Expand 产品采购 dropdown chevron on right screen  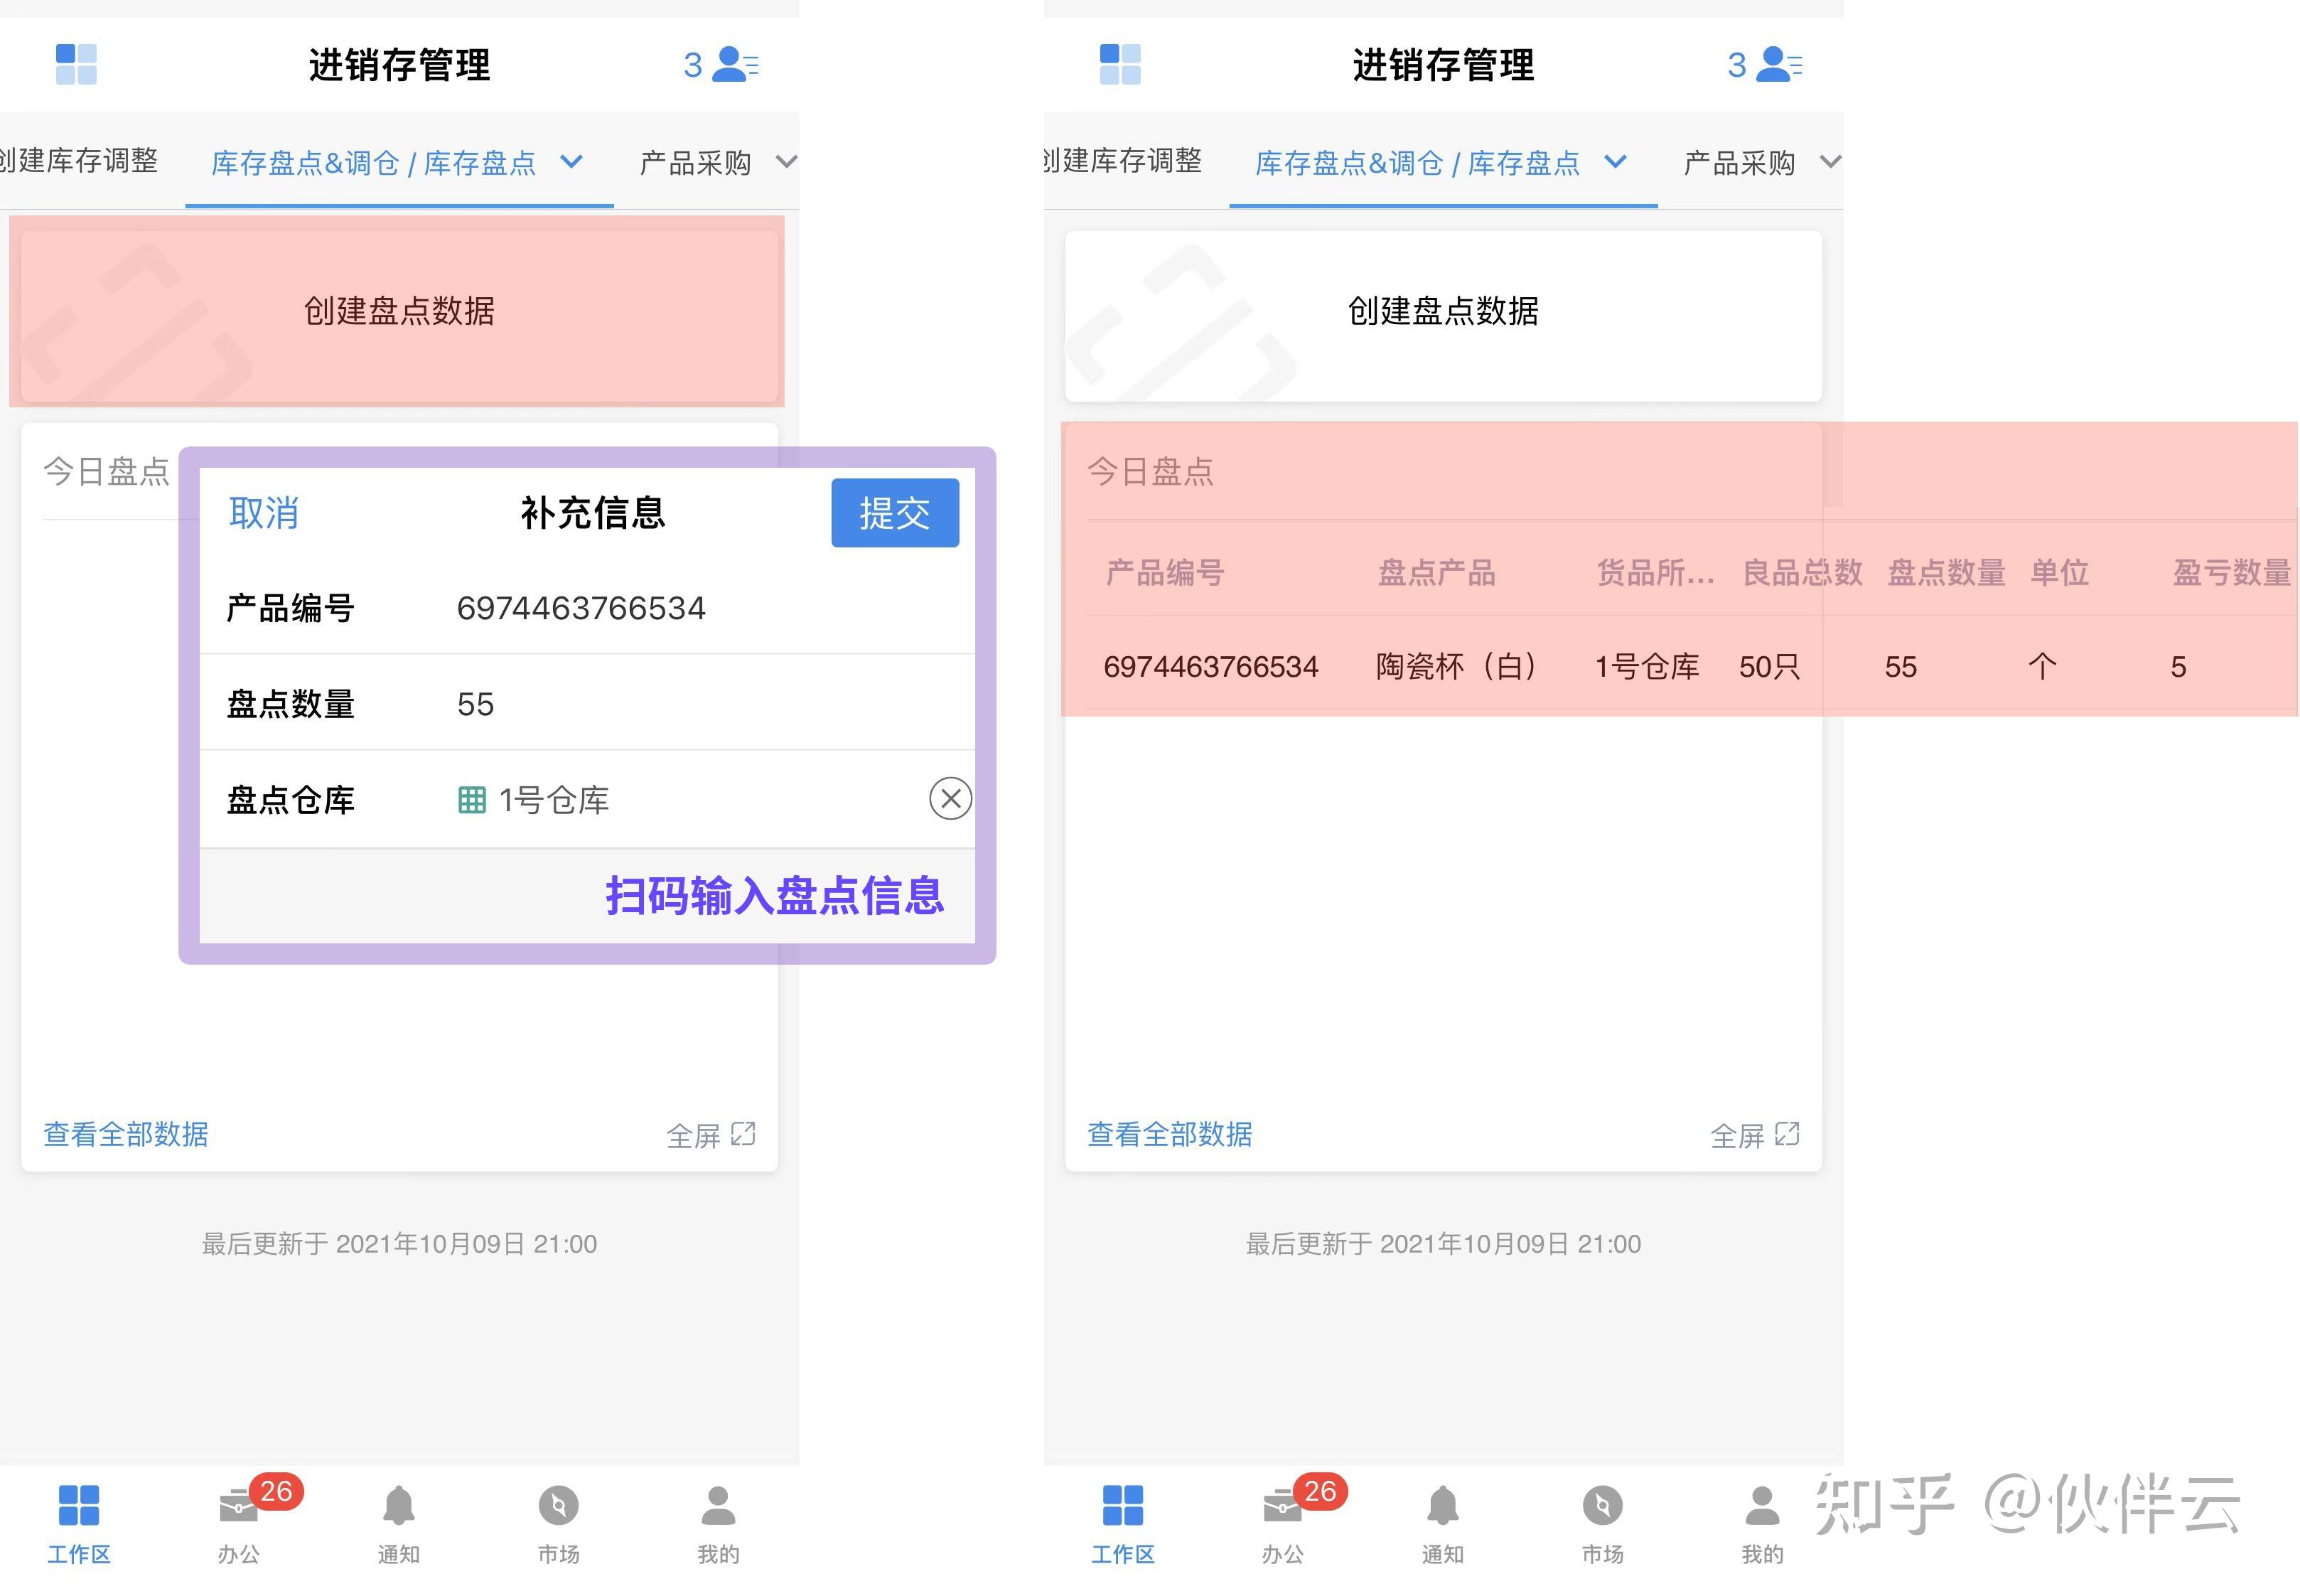pyautogui.click(x=1829, y=161)
